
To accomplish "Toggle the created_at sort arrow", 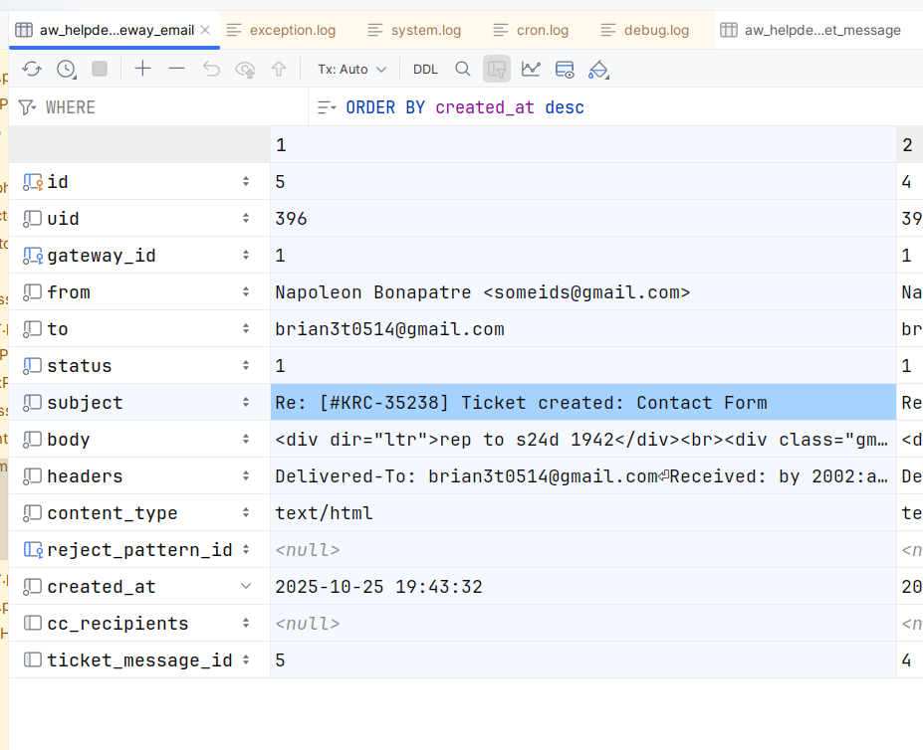I will pyautogui.click(x=246, y=587).
